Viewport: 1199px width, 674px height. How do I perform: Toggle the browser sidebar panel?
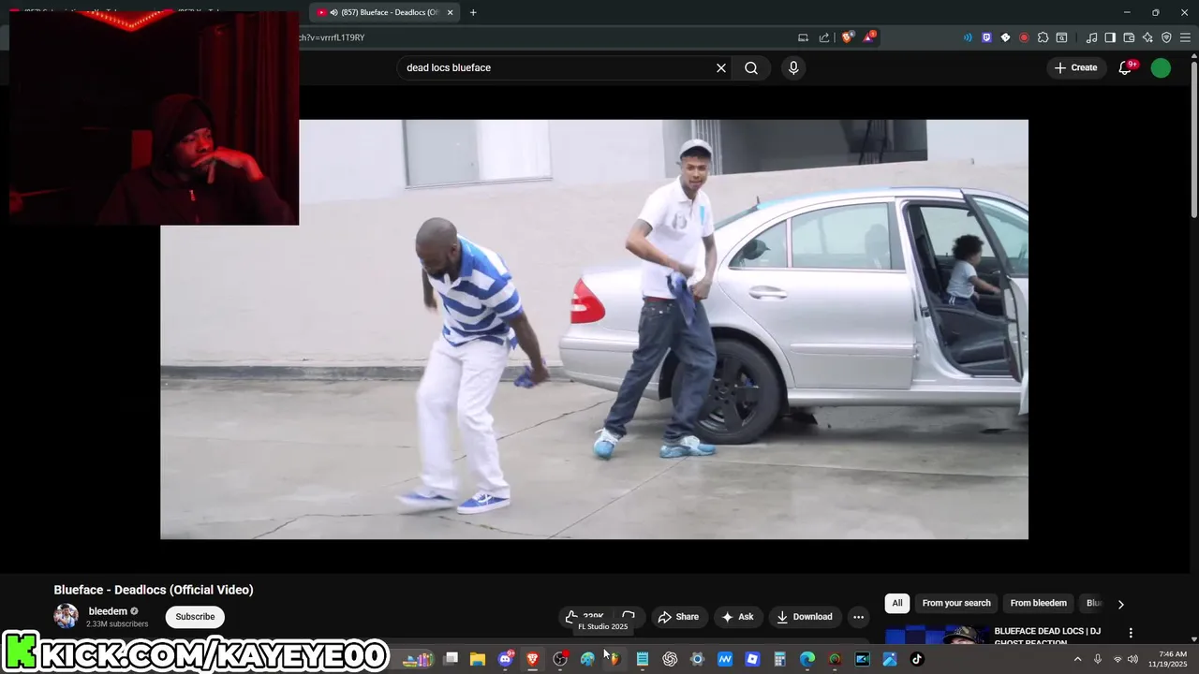point(1110,37)
